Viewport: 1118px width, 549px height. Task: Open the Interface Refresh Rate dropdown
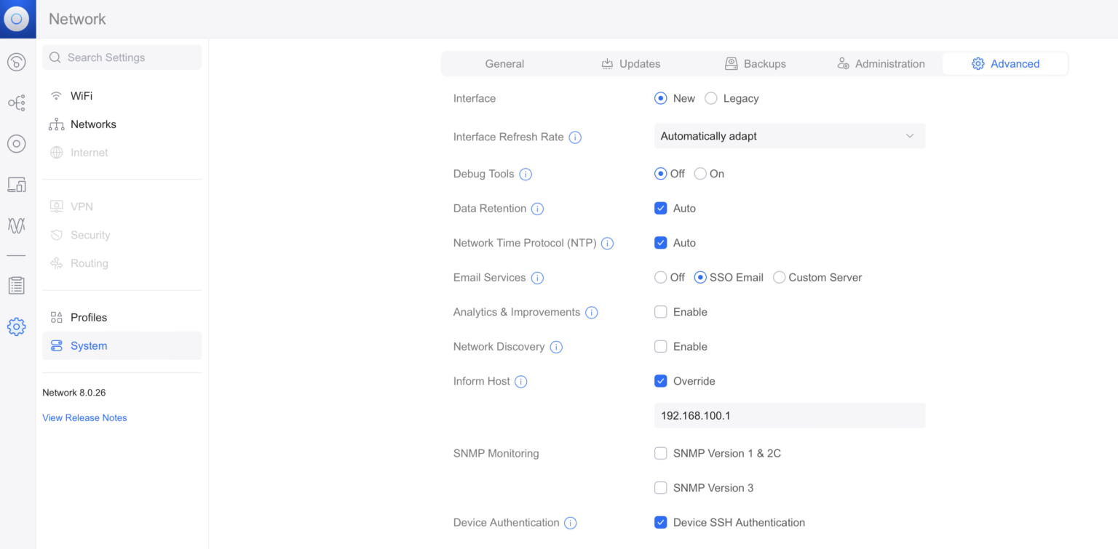(x=789, y=136)
